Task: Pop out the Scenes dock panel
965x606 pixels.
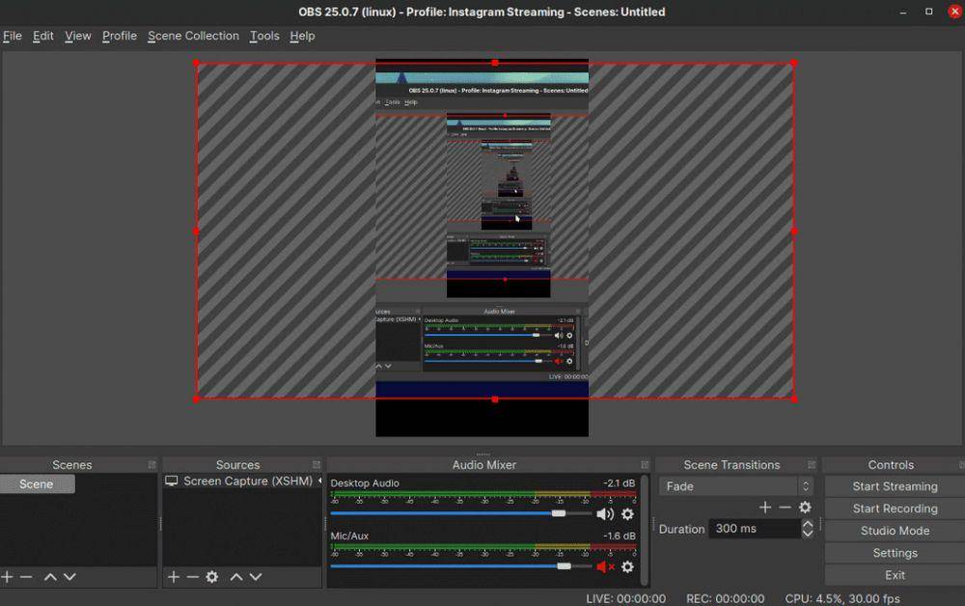Action: click(152, 464)
